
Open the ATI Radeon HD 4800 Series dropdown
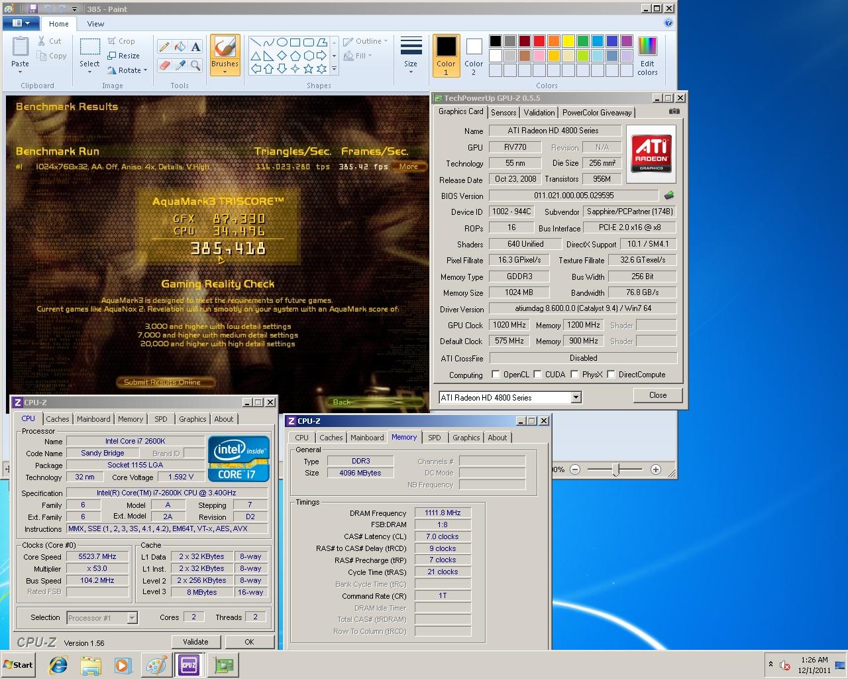point(576,398)
